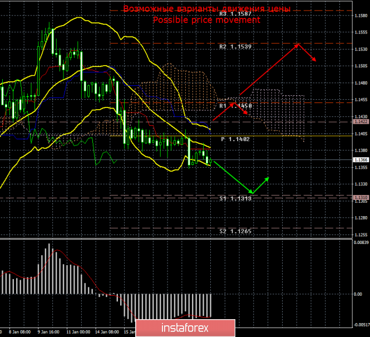This screenshot has width=370, height=337.
Task: Click the R3 1.1587 resistance label
Action: [235, 14]
